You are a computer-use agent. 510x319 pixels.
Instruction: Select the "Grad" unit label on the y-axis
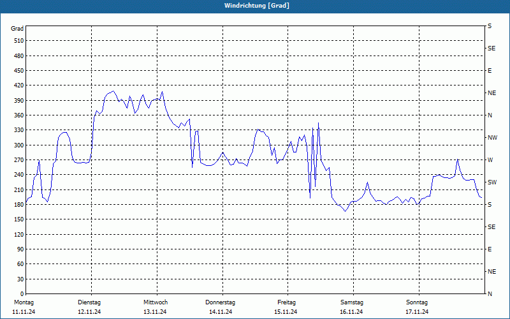click(17, 29)
